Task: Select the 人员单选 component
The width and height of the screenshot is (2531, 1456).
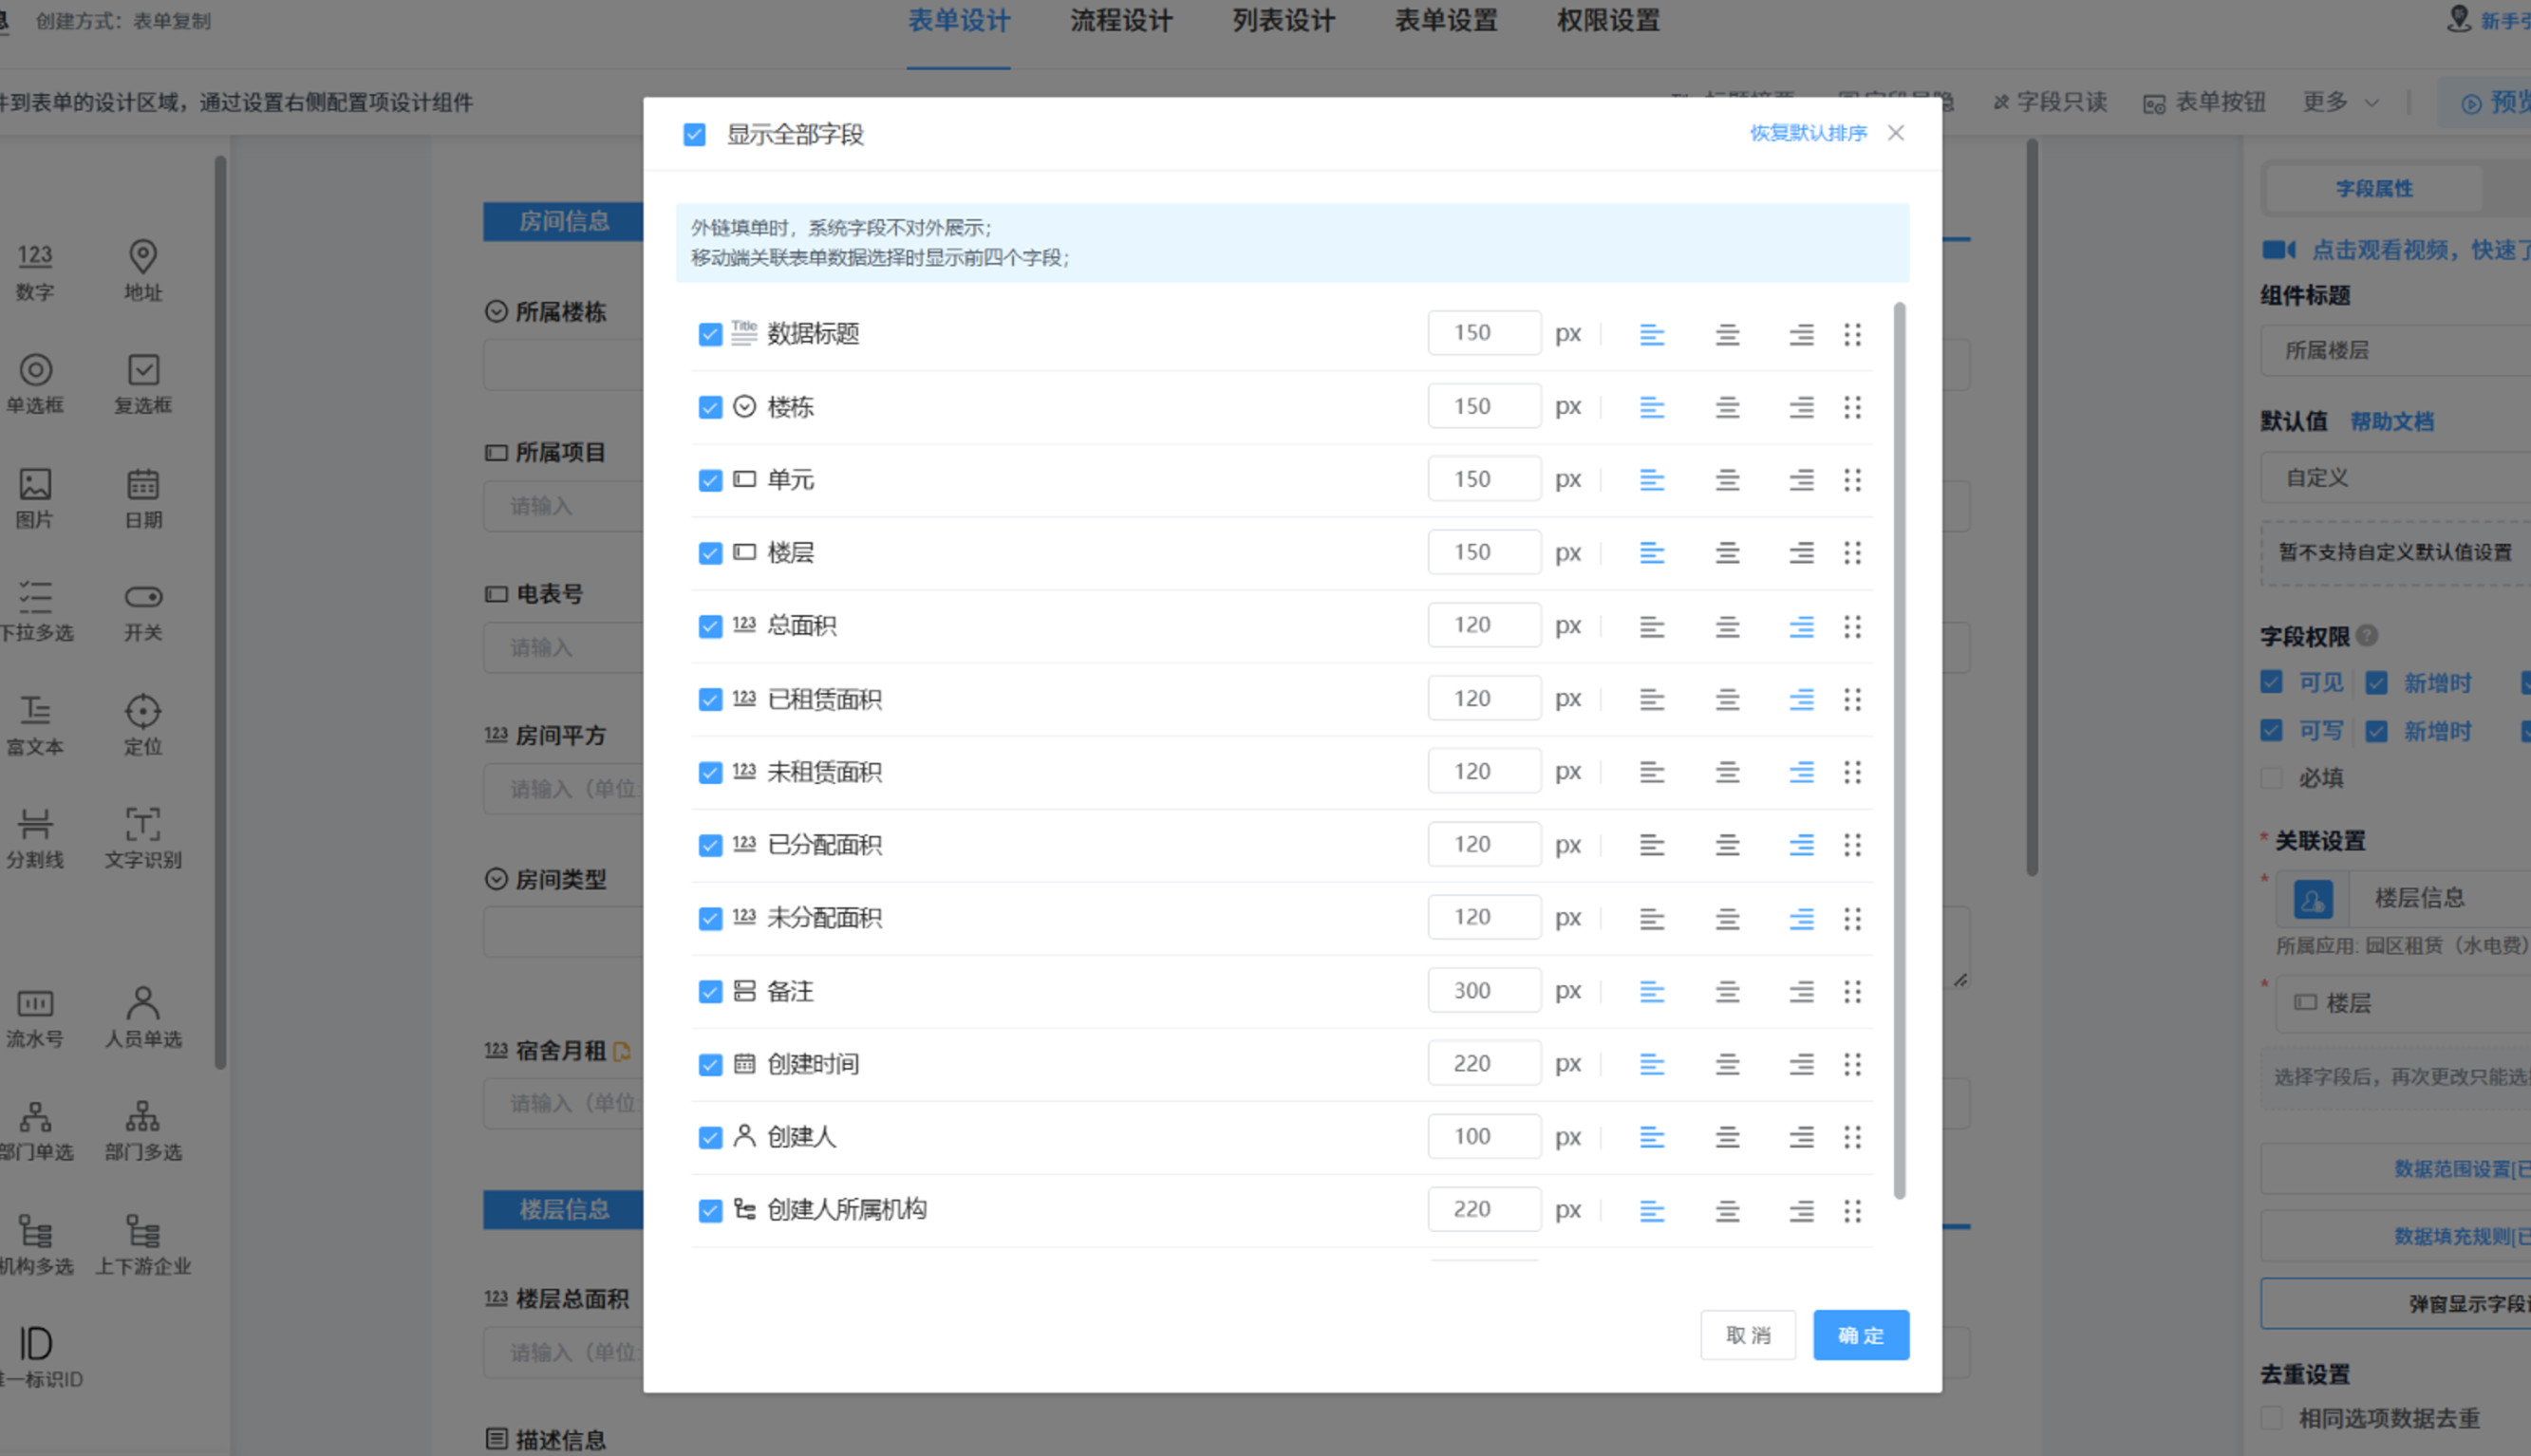Action: [143, 1018]
